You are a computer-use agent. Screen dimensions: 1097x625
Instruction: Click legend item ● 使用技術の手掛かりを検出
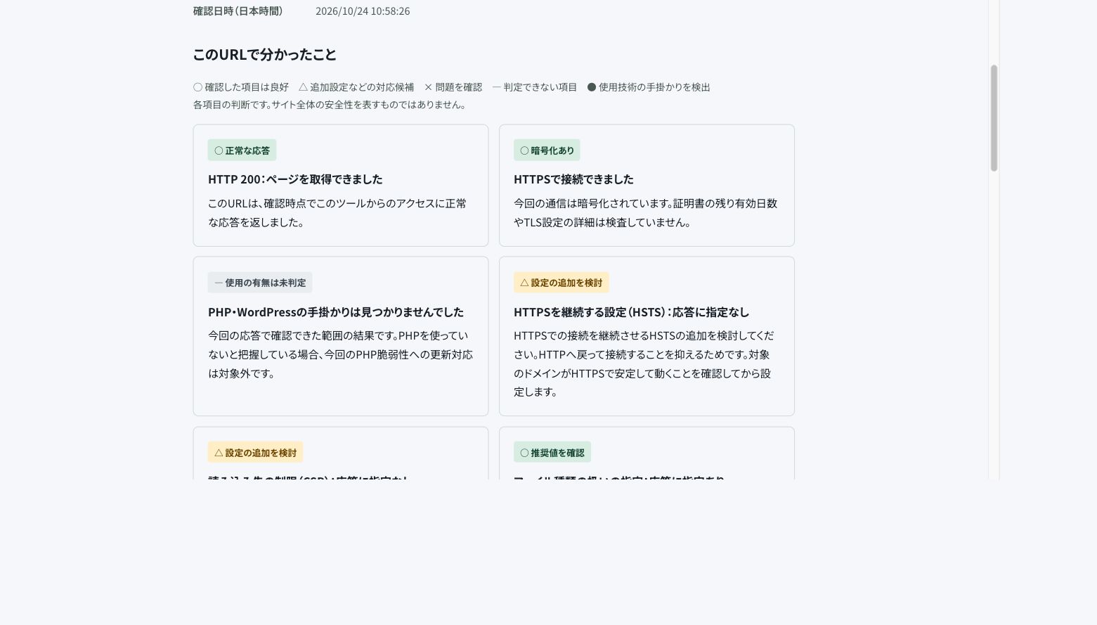(649, 87)
